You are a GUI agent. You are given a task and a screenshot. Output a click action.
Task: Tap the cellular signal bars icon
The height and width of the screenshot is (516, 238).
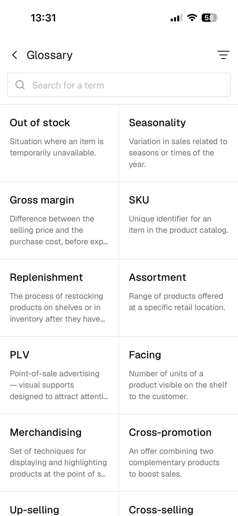click(177, 18)
